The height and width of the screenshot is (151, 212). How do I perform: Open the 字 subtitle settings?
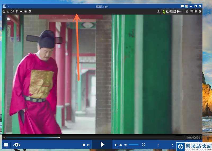196,11
